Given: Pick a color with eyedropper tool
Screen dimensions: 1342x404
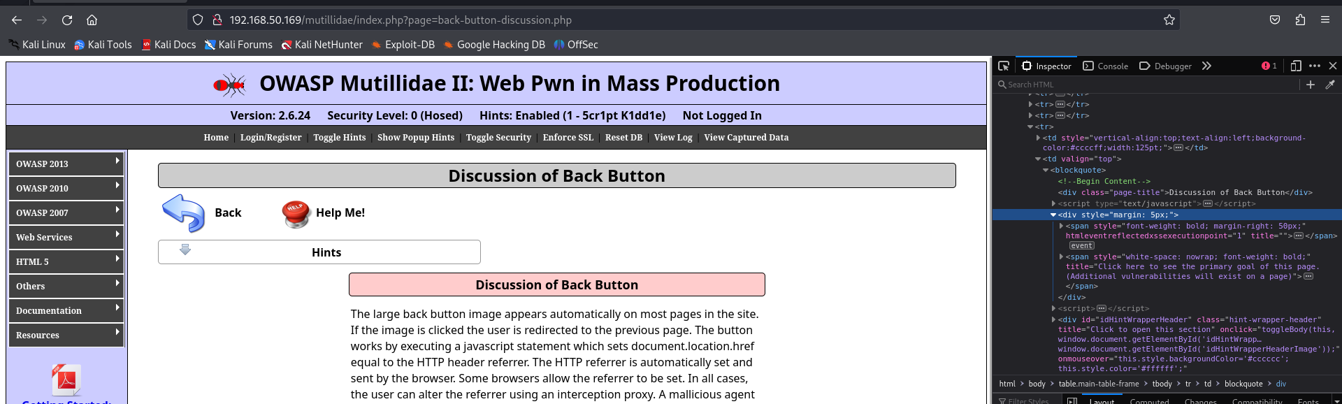Looking at the screenshot, I should pos(1330,85).
